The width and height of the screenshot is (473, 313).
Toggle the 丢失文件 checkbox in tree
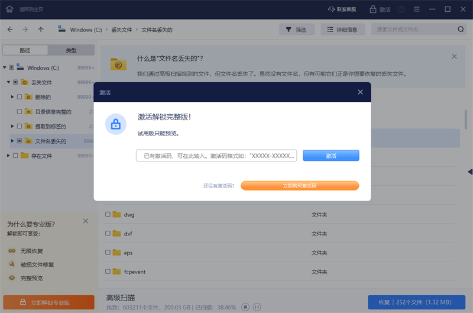pyautogui.click(x=15, y=82)
